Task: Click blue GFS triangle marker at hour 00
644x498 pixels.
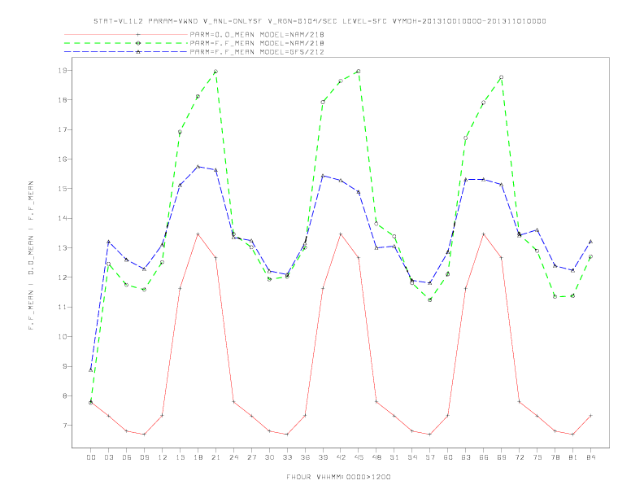Action: 91,369
